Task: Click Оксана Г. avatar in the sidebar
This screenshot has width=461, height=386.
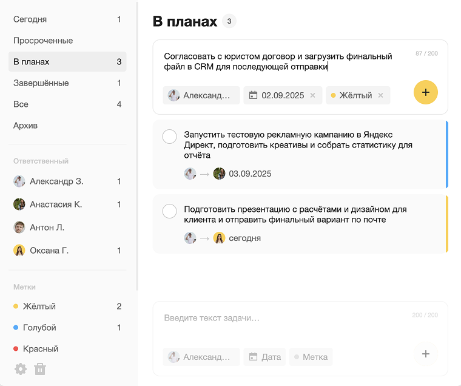Action: [19, 250]
